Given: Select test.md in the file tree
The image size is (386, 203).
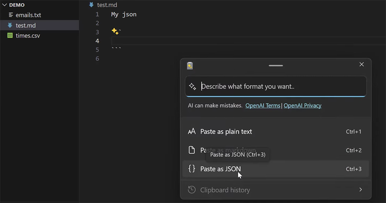Looking at the screenshot, I should 39,25.
